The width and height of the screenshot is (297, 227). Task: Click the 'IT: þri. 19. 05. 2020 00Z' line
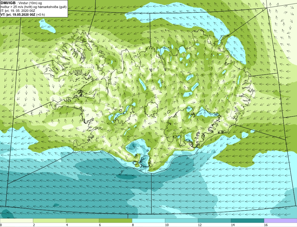[18, 11]
